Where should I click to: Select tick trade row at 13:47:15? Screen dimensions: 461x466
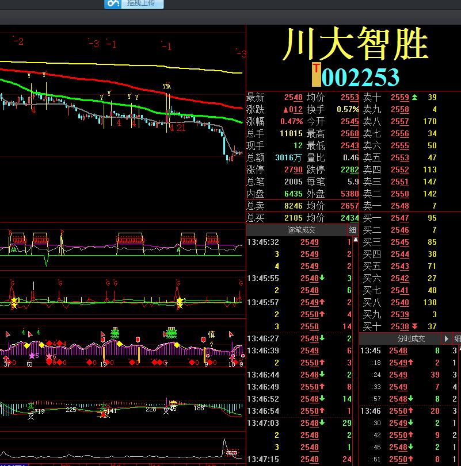click(299, 459)
